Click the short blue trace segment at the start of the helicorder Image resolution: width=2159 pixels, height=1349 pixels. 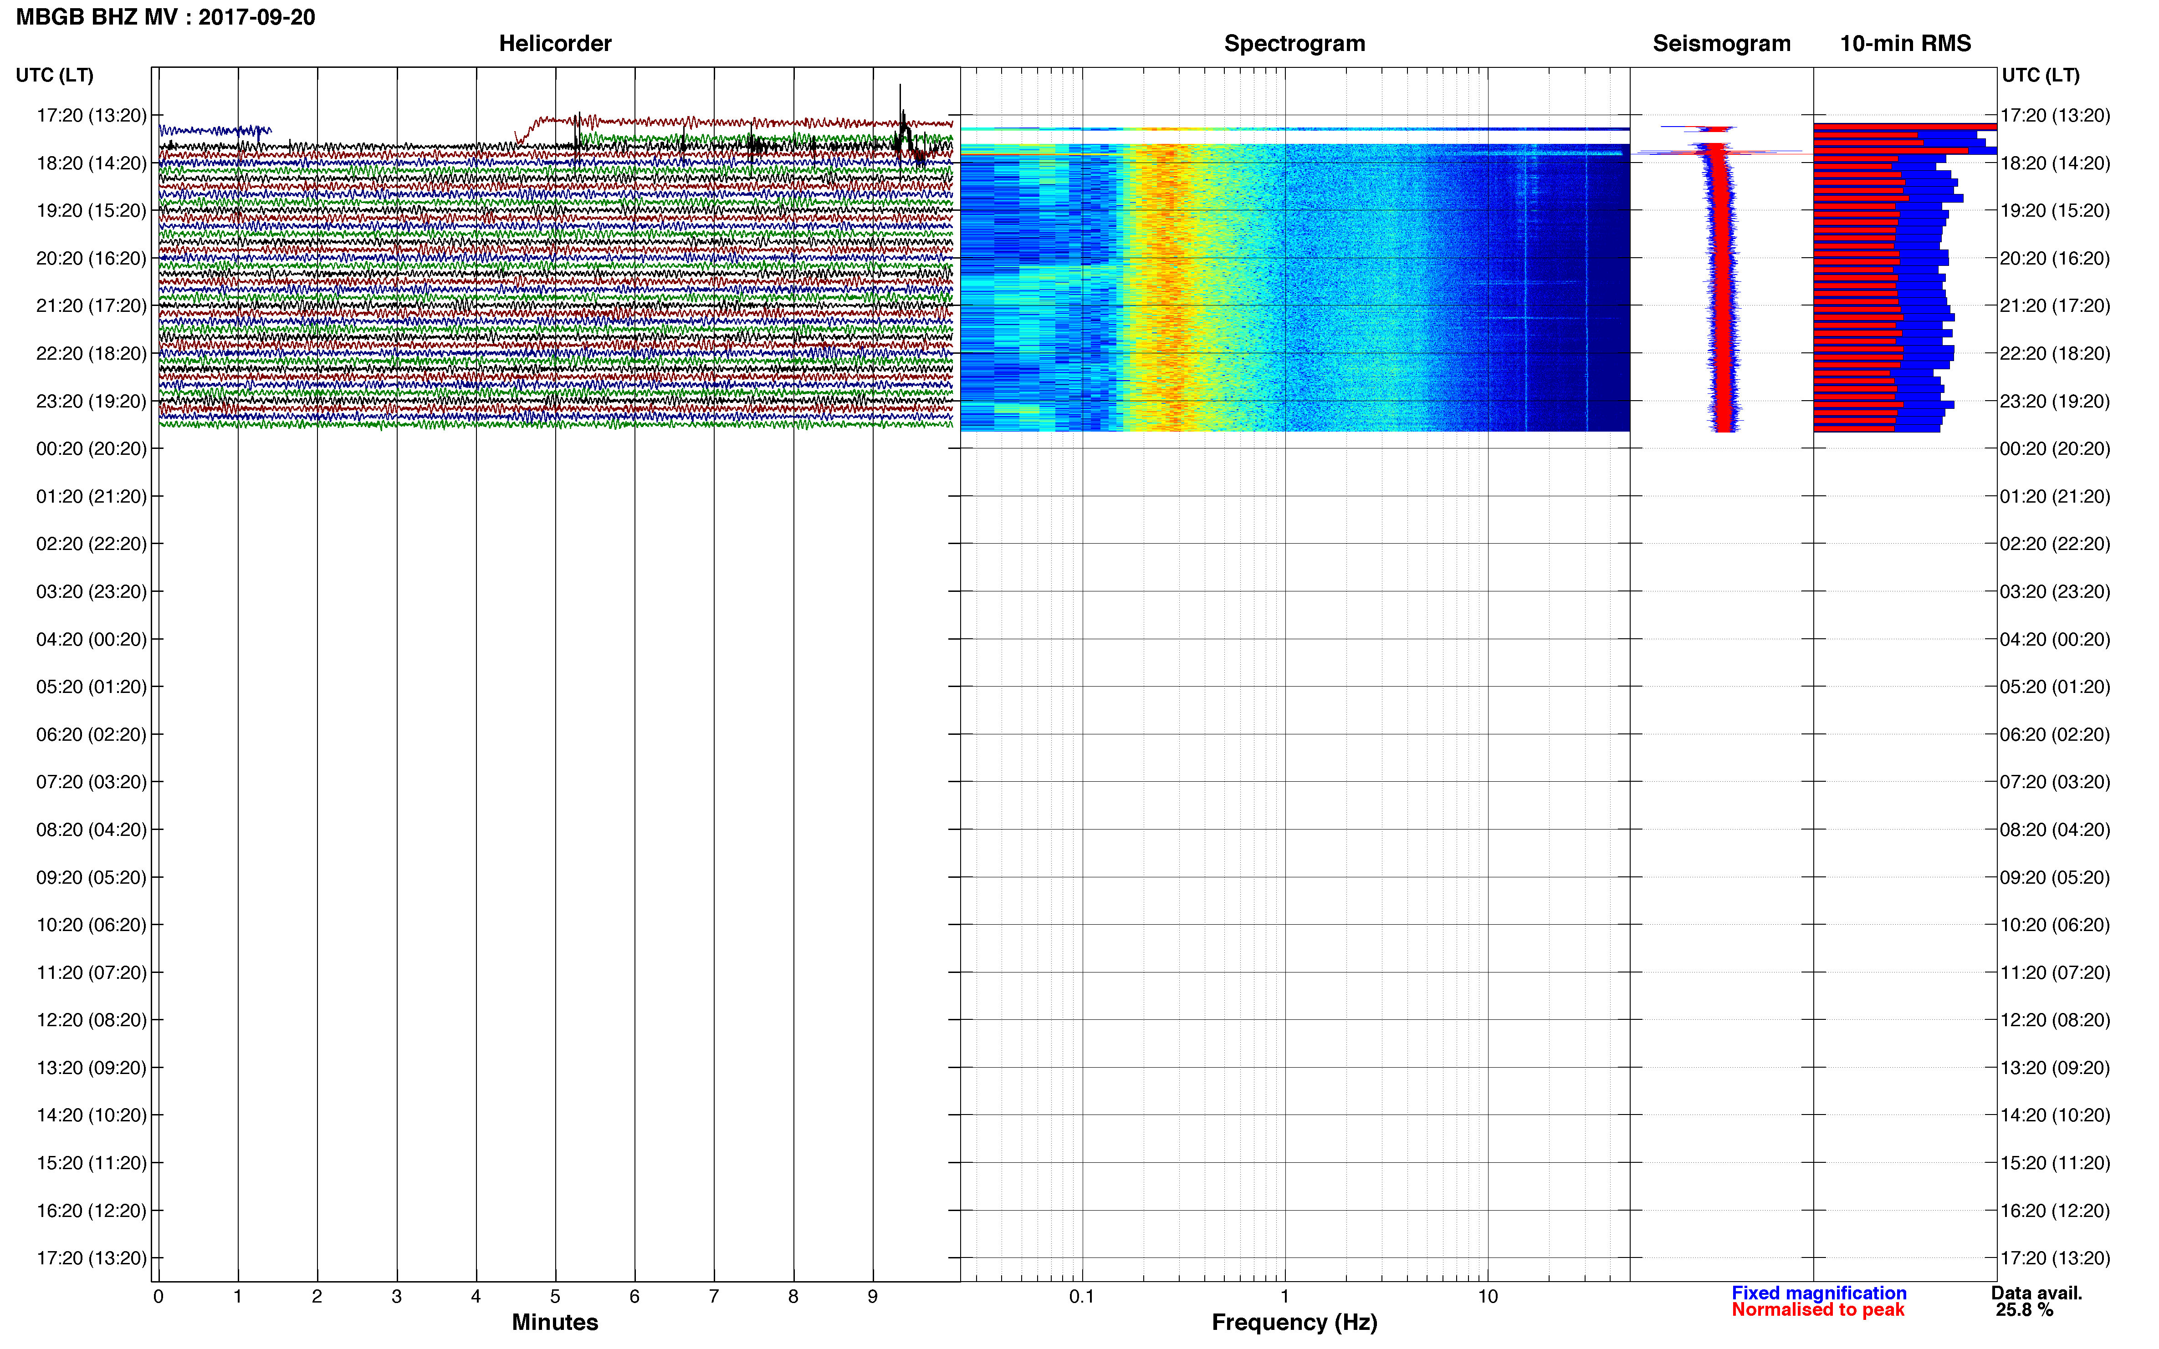215,131
